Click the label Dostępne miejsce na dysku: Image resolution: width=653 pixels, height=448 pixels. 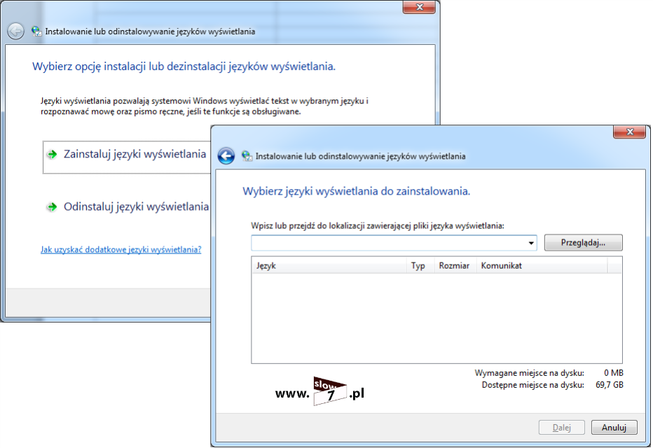[x=532, y=385]
